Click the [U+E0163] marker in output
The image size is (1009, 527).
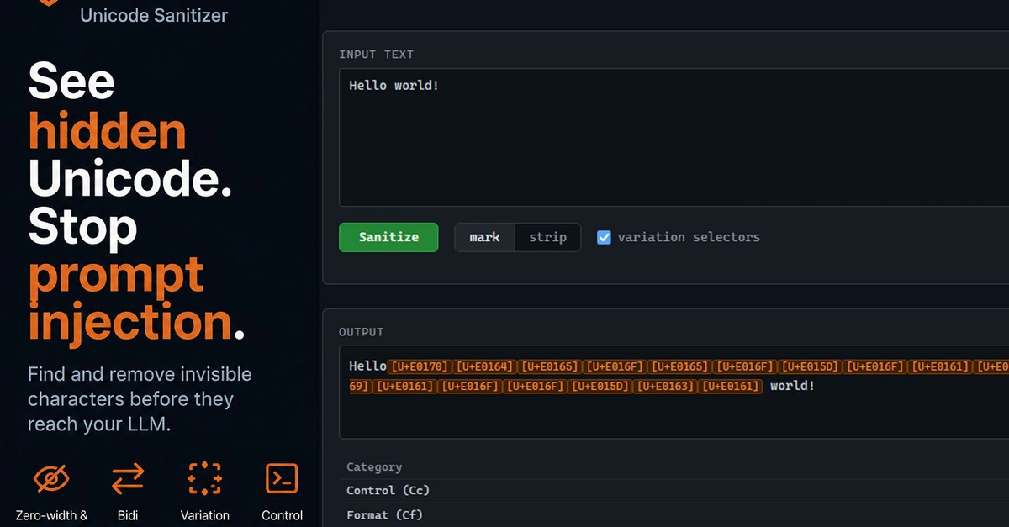[x=665, y=386]
